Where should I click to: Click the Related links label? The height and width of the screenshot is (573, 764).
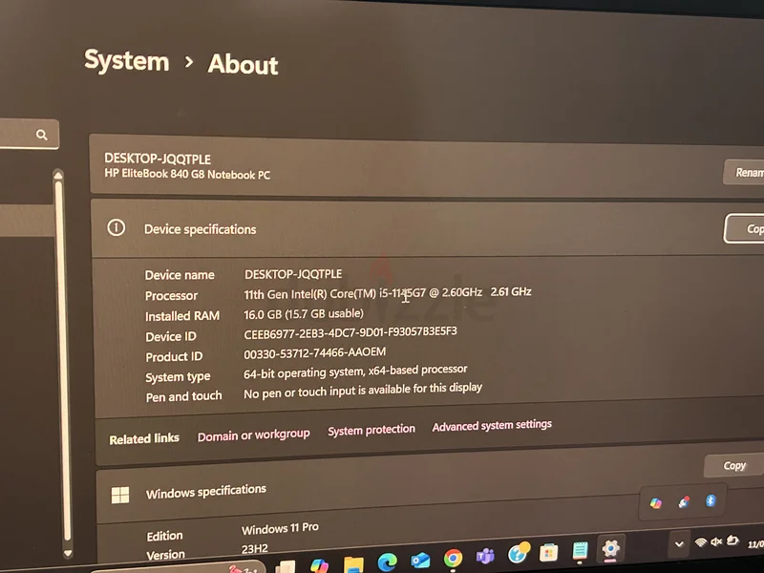(144, 438)
